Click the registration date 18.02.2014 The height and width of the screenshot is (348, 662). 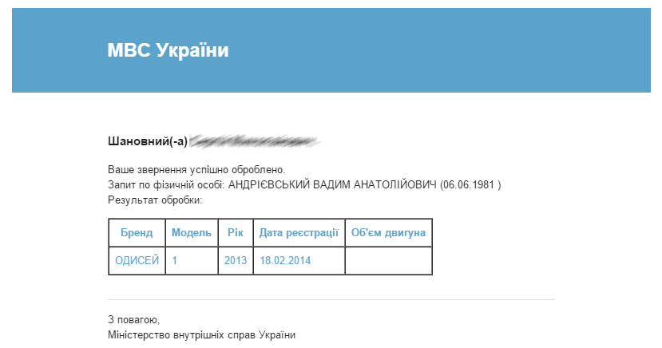tap(285, 261)
